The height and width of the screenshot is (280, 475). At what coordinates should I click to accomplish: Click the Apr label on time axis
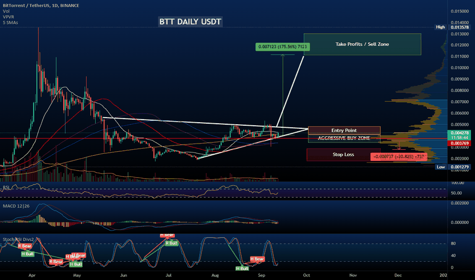(32, 275)
